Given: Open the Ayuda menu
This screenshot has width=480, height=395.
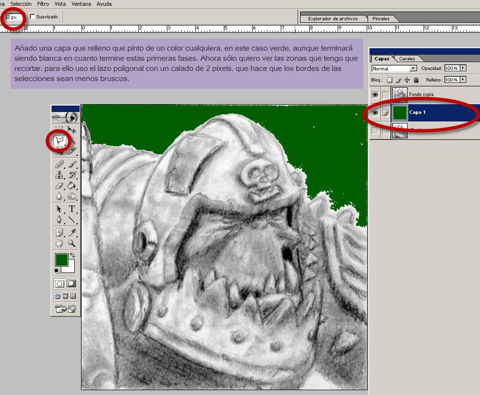Looking at the screenshot, I should 104,4.
